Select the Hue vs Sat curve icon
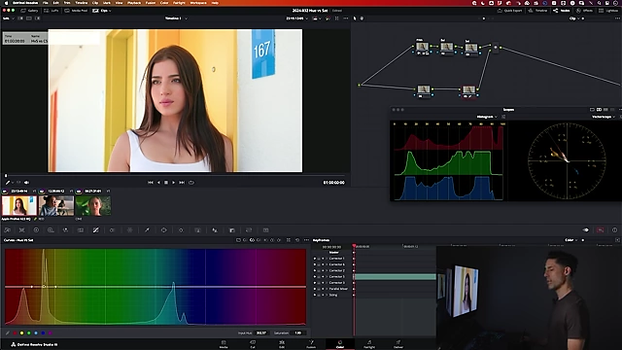Viewport: 622px width, 350px height. coord(252,240)
